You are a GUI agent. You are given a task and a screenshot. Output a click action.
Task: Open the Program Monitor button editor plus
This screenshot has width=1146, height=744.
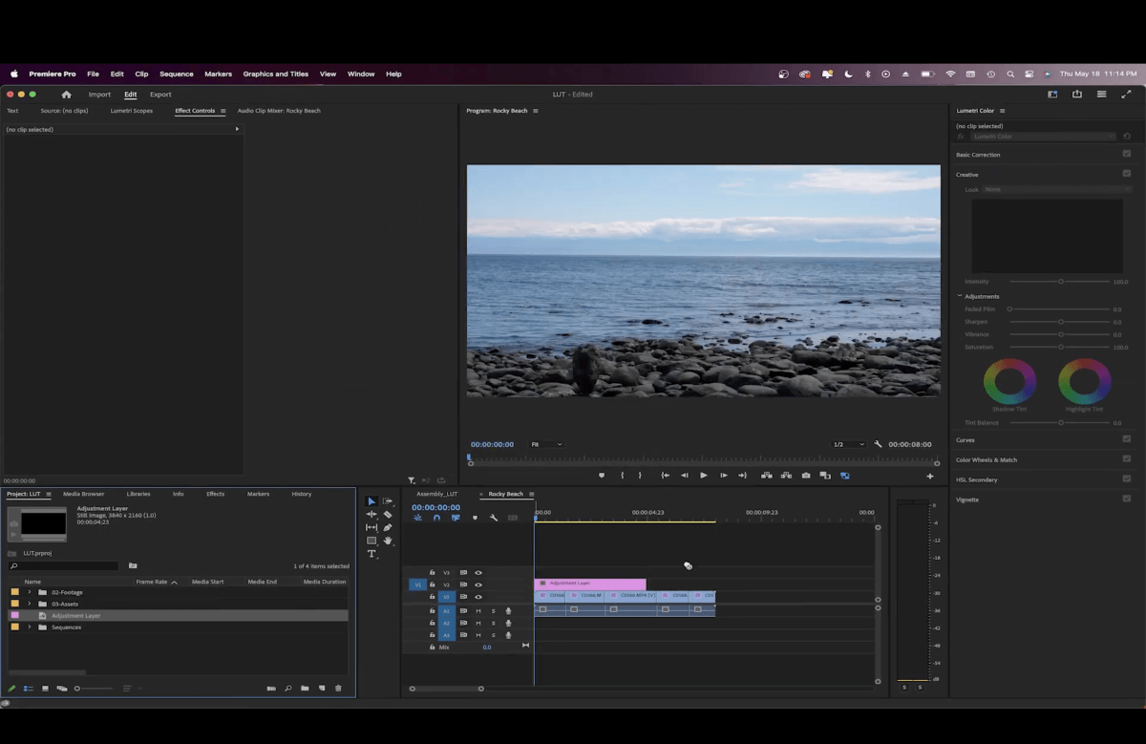[x=930, y=476]
